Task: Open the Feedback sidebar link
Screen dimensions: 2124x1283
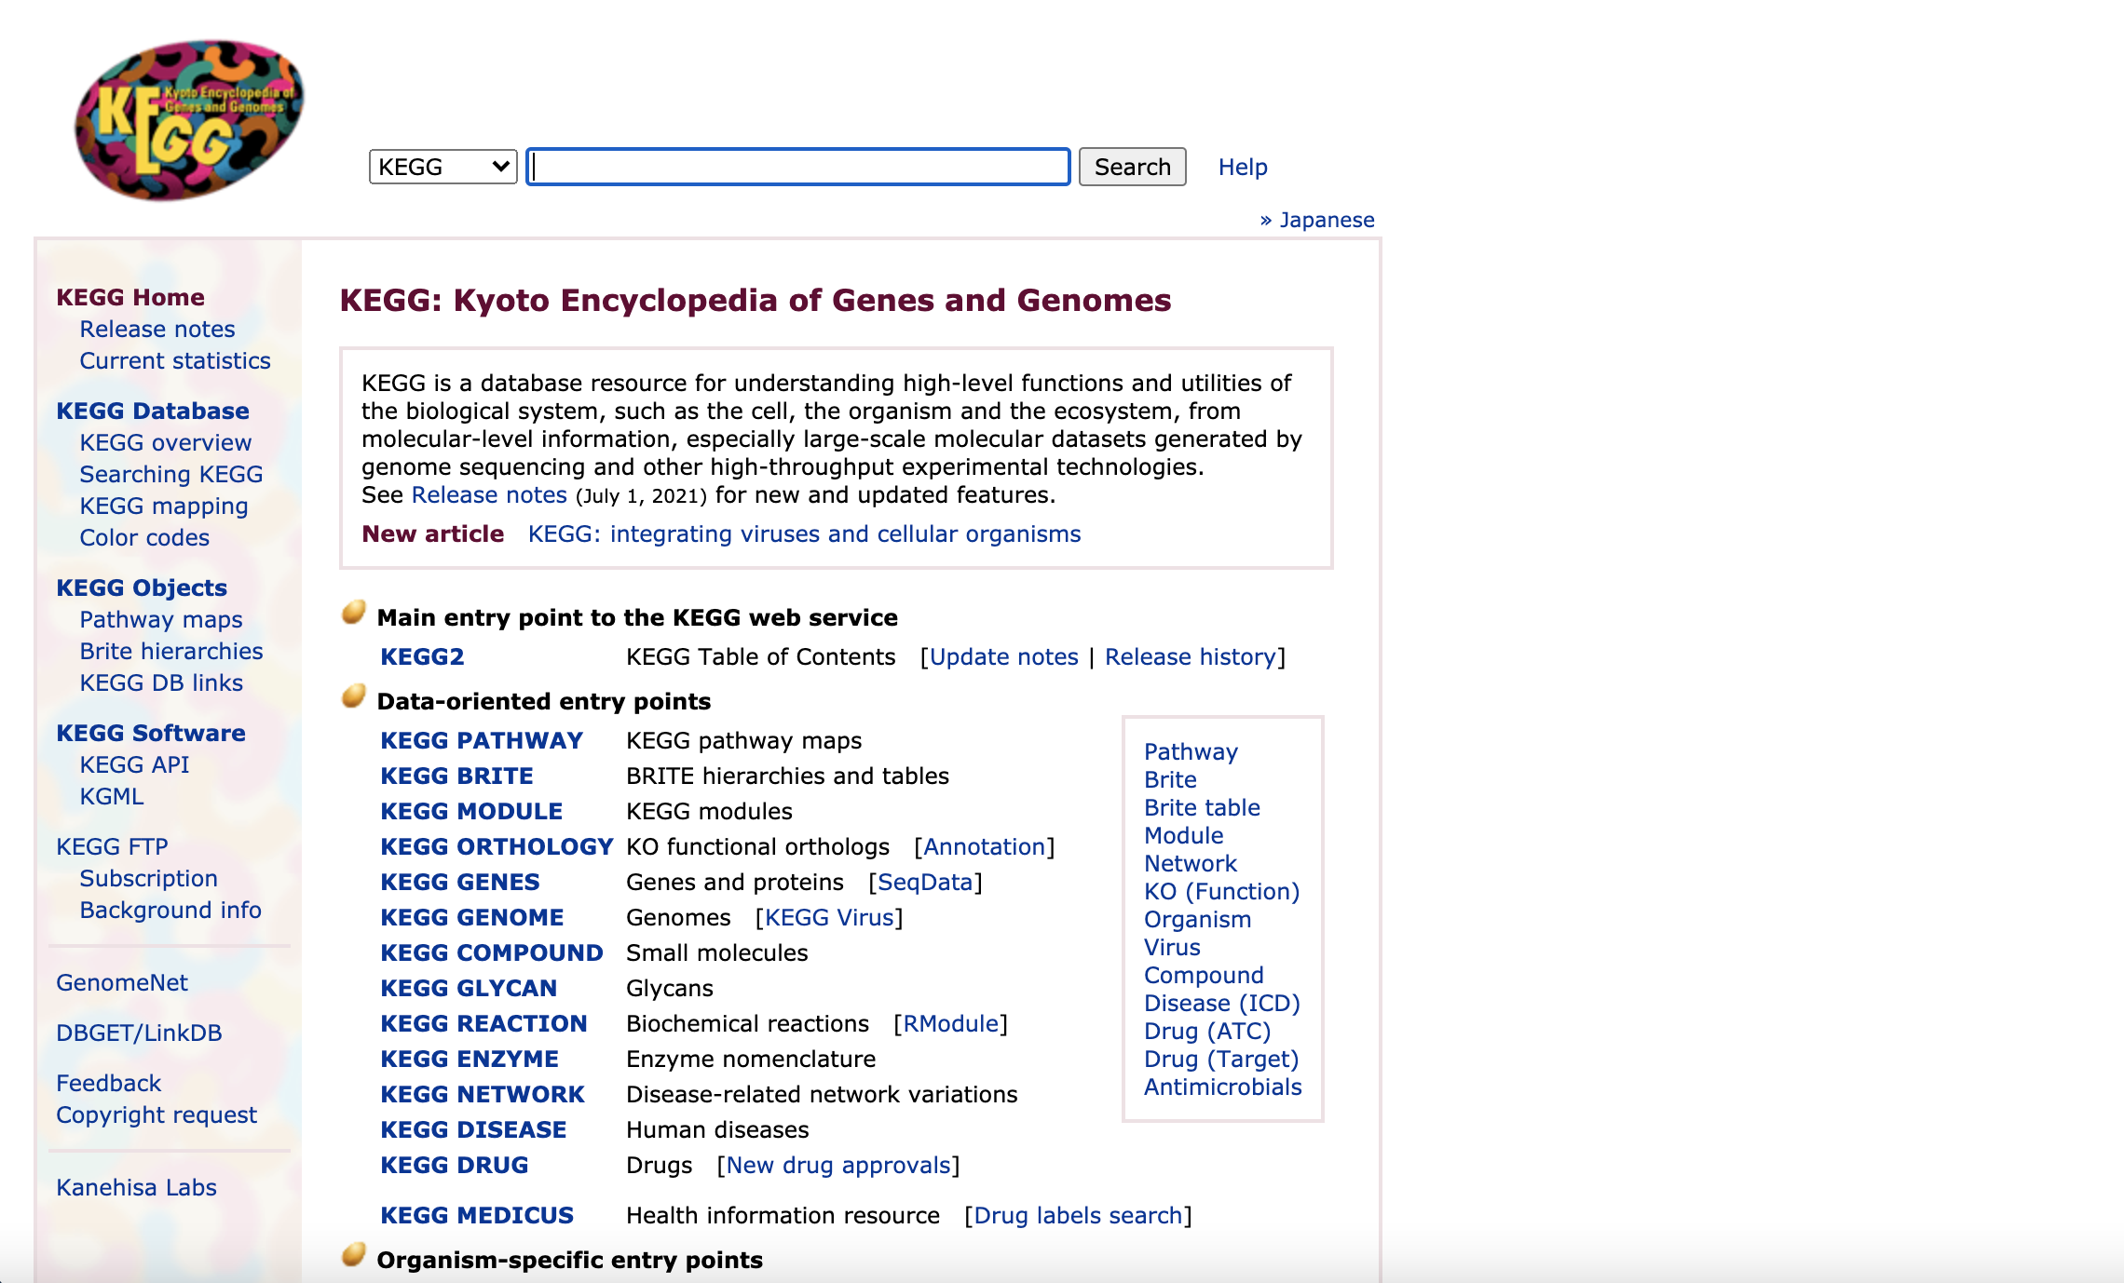Action: [109, 1083]
